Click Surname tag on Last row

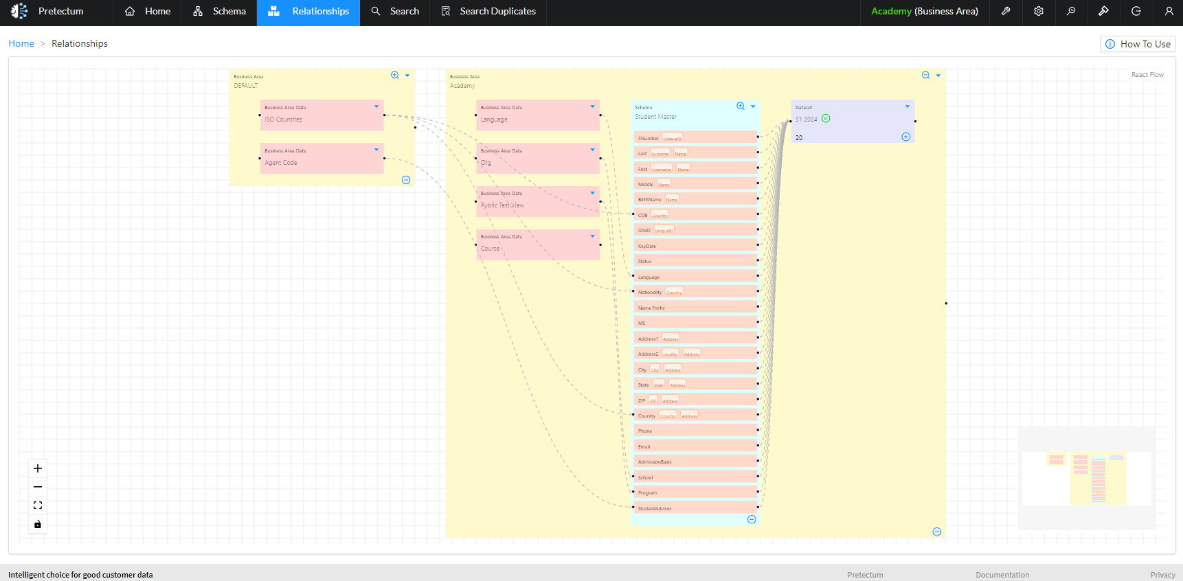coord(660,153)
